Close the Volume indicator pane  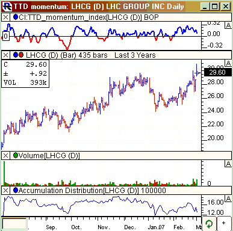point(6,155)
